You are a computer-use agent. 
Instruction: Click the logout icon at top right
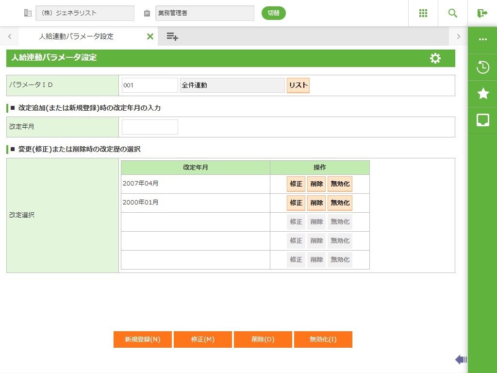tap(482, 13)
